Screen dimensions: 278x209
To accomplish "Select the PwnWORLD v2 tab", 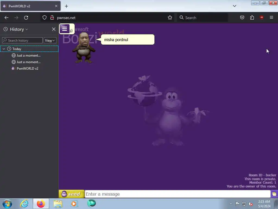I will tap(30, 6).
